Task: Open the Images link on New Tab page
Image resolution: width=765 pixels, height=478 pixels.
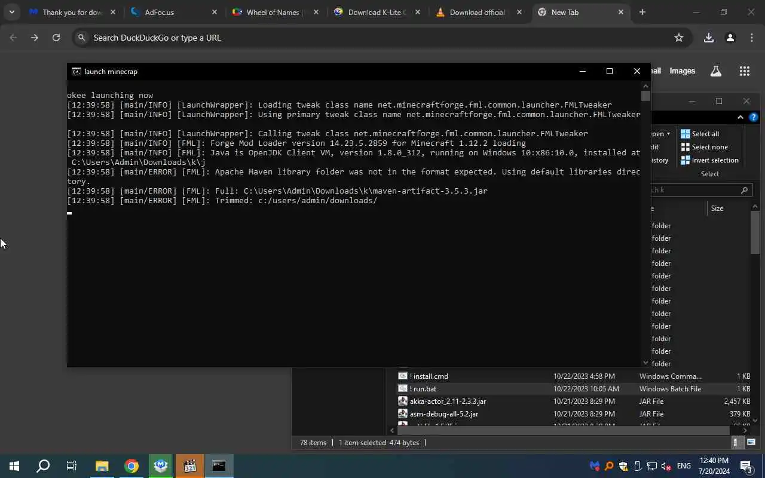Action: point(683,71)
